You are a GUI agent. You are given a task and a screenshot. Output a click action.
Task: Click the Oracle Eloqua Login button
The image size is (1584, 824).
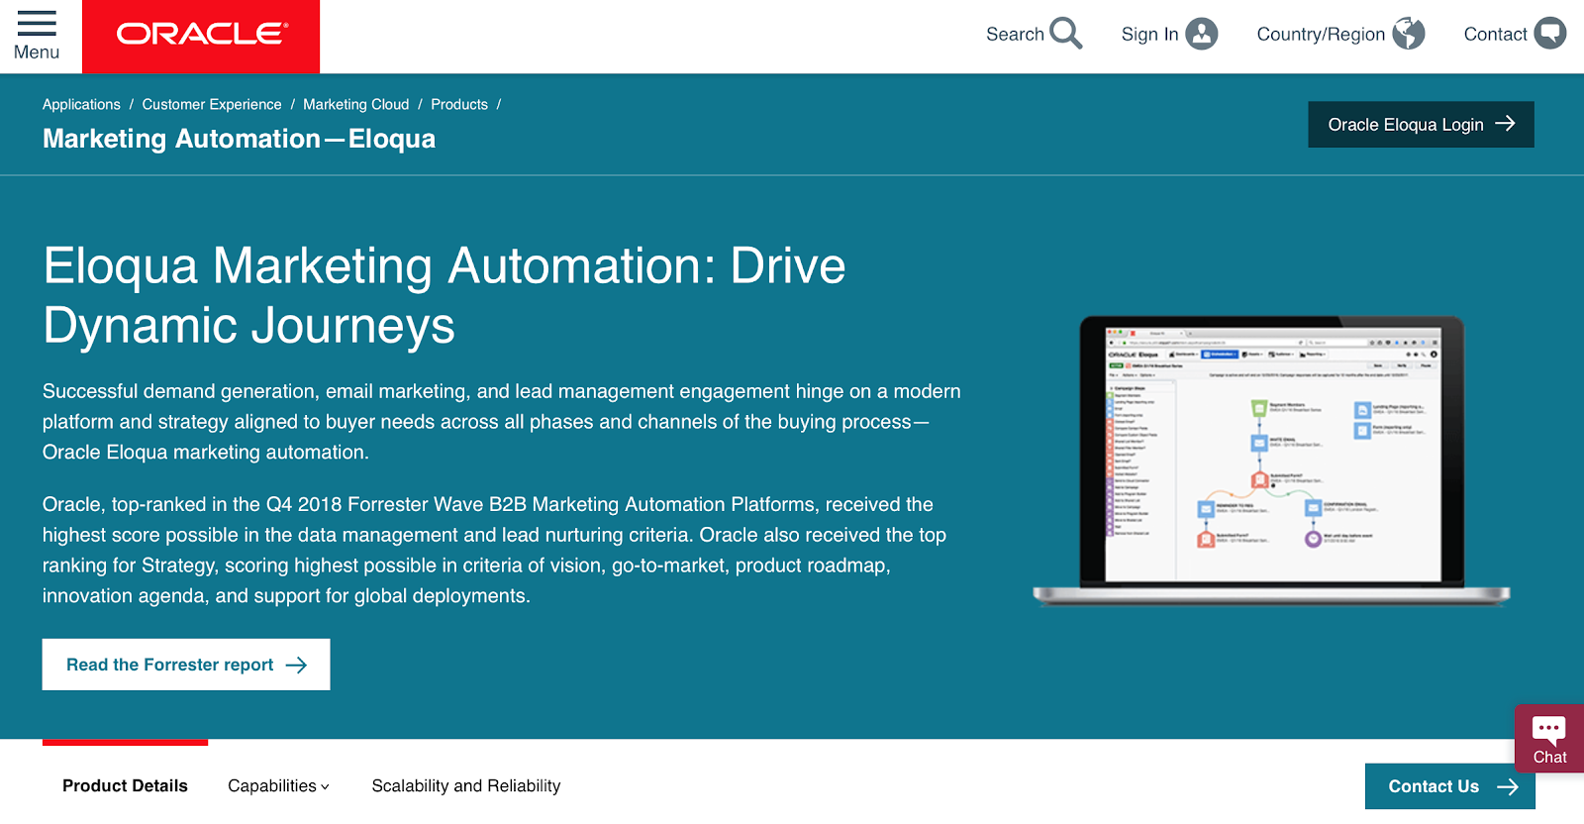click(x=1421, y=125)
